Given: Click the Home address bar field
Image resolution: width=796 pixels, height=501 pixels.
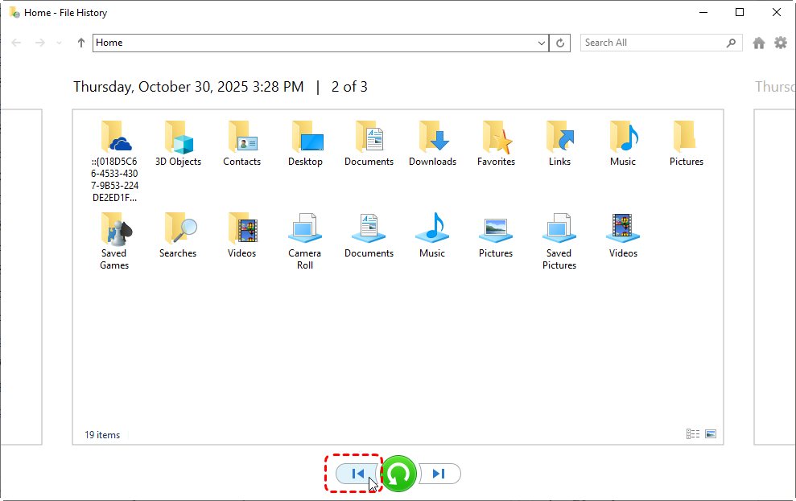Looking at the screenshot, I should pos(314,43).
